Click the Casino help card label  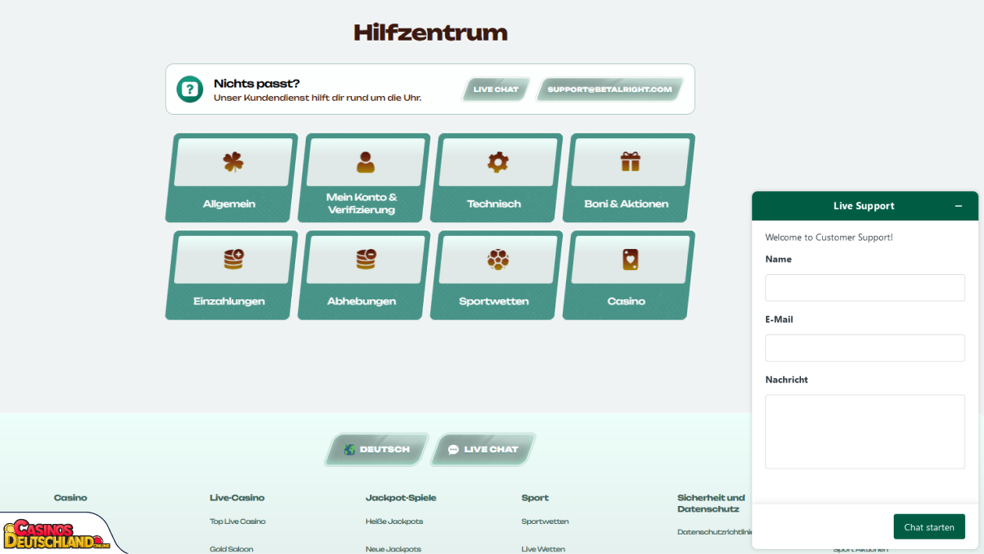tap(626, 301)
